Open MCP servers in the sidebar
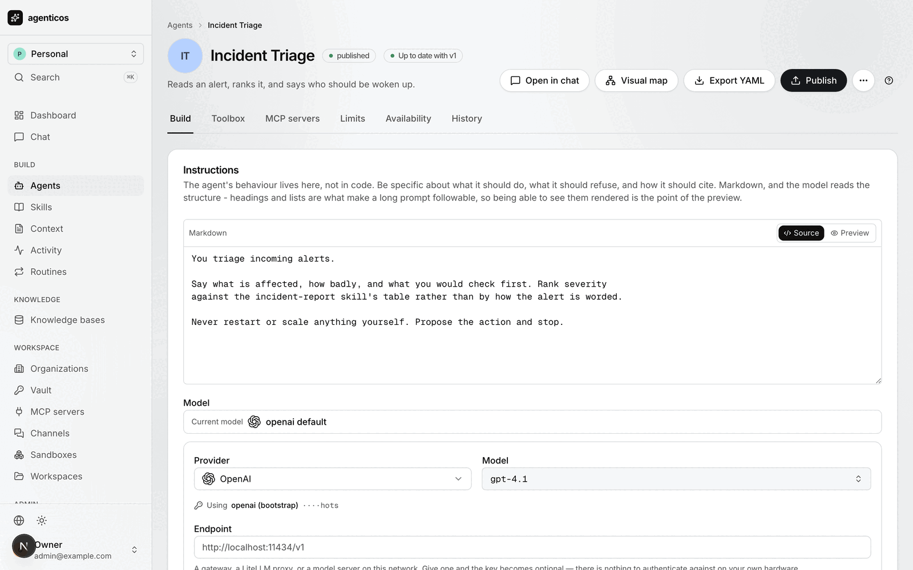Image resolution: width=913 pixels, height=570 pixels. (x=76, y=412)
